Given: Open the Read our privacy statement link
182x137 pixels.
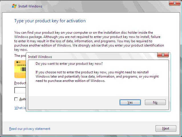Looking at the screenshot, I should click(30, 129).
